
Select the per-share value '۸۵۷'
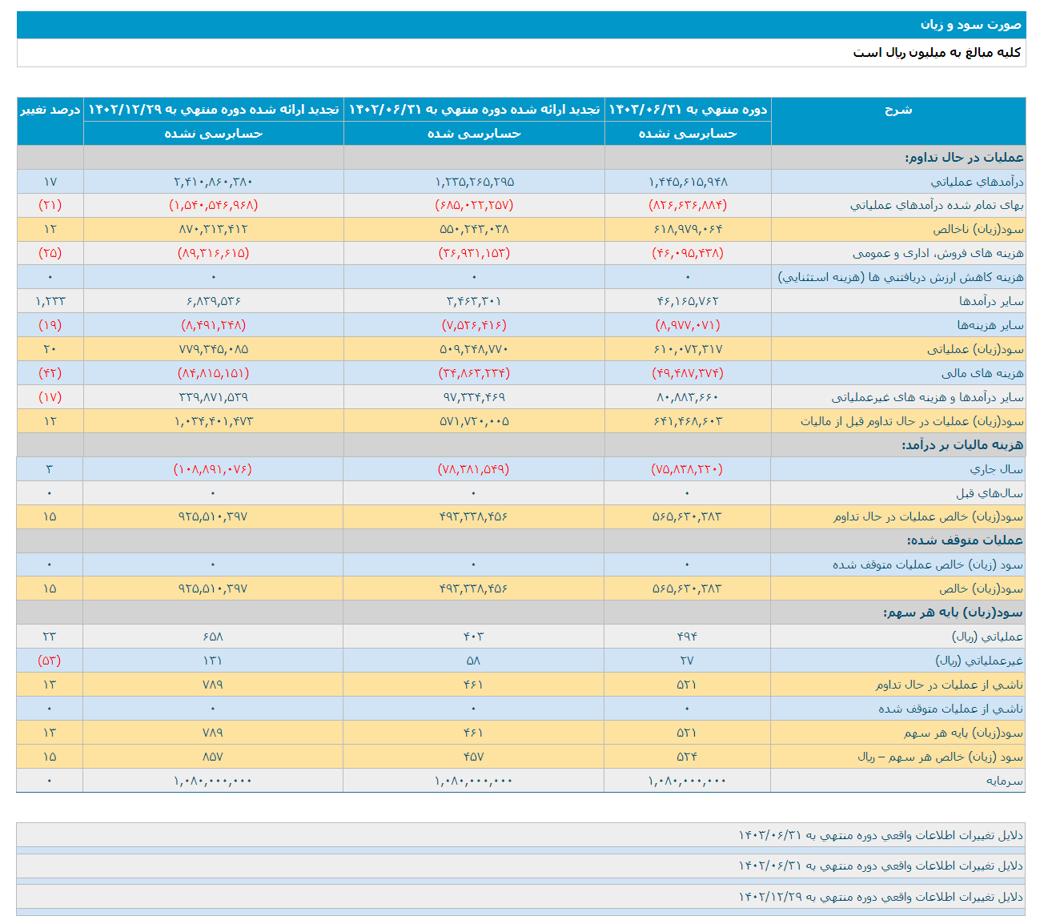point(213,757)
